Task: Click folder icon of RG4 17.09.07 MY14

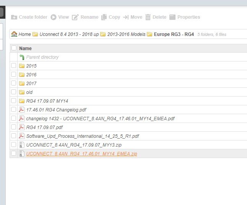Action: point(22,101)
